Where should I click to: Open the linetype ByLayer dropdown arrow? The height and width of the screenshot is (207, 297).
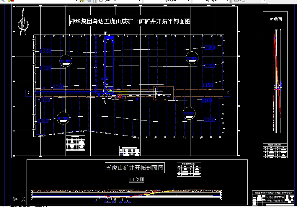click(x=188, y=1)
